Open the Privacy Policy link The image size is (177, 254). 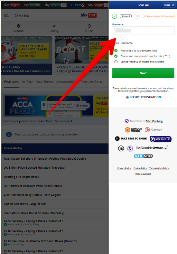point(124,168)
